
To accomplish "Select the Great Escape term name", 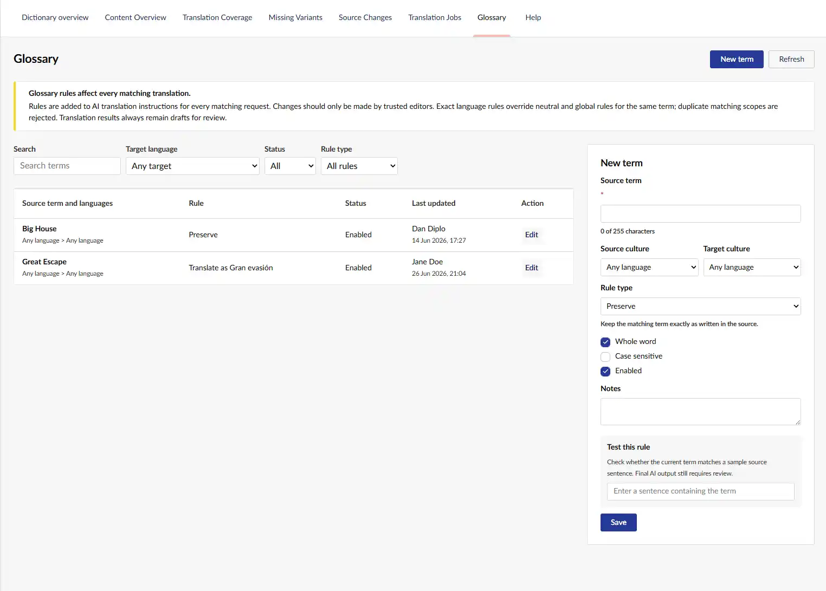I will click(x=44, y=262).
